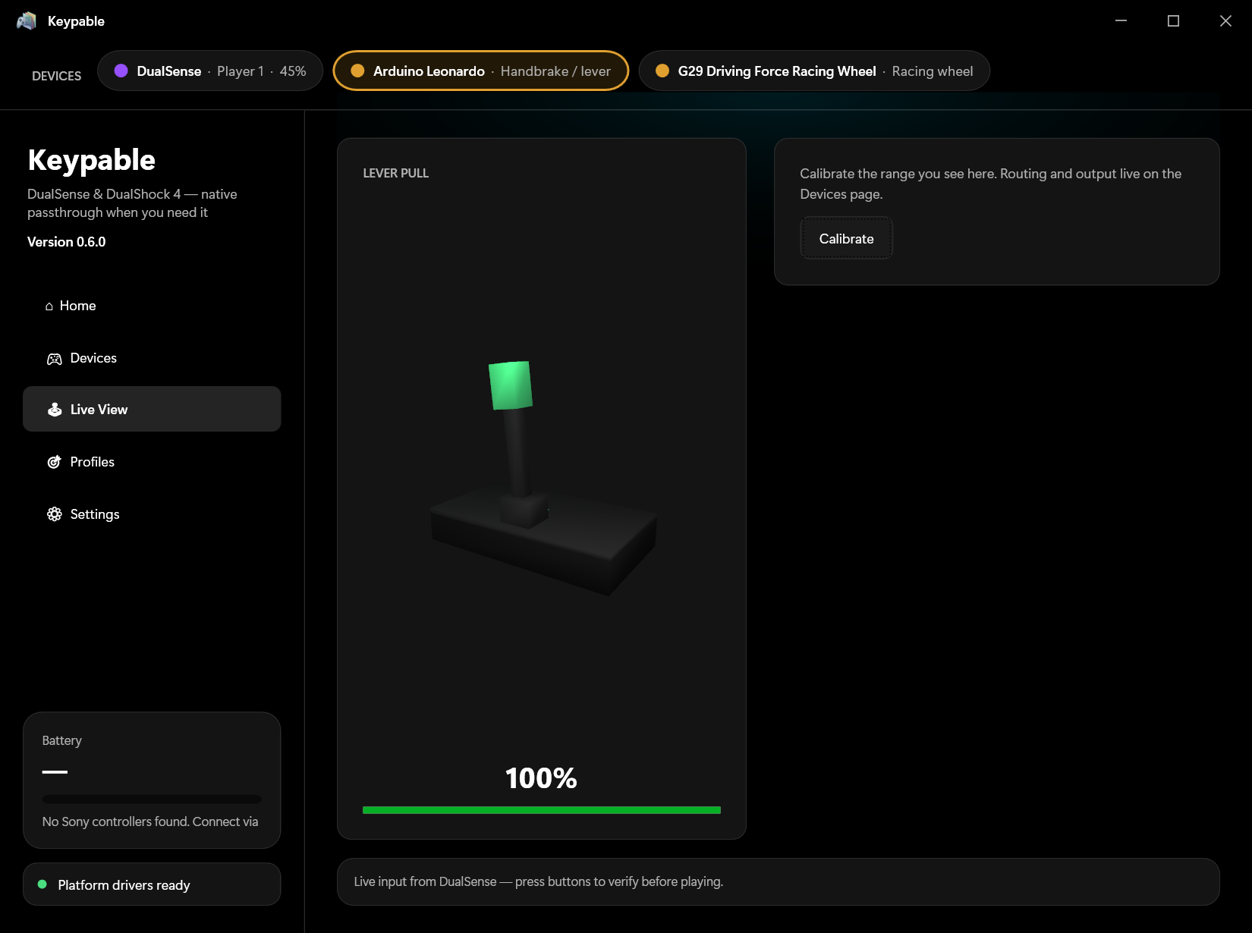
Task: Click the Devices gamepad icon
Action: click(x=55, y=359)
